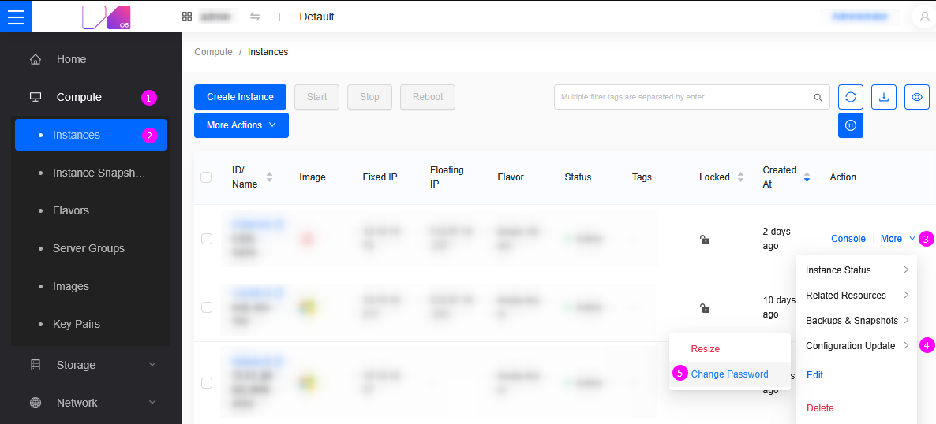The width and height of the screenshot is (936, 424).
Task: Check the third instance row checkbox
Action: pos(207,383)
